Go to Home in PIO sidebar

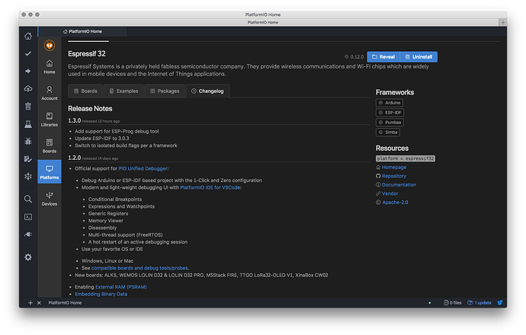[50, 67]
